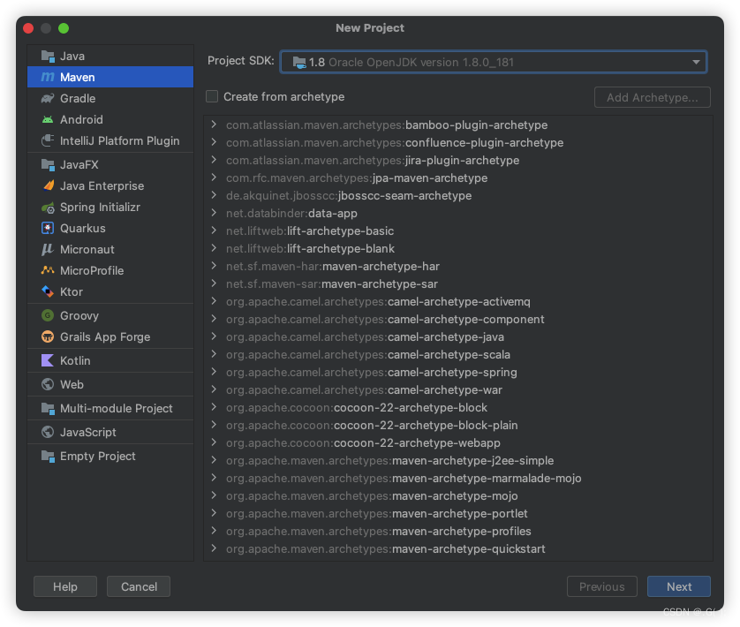The image size is (740, 627).
Task: Select lift-archetype-blank in the list
Action: [310, 249]
